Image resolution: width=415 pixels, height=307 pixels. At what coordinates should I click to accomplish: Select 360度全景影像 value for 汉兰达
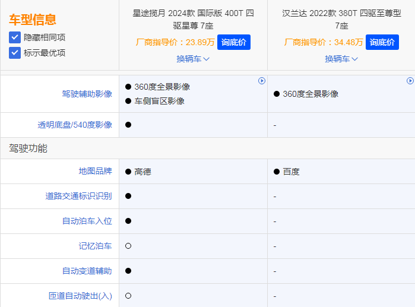tap(311, 94)
